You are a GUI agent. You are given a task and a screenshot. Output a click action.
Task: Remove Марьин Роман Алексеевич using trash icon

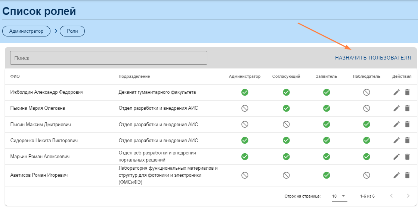(x=407, y=157)
